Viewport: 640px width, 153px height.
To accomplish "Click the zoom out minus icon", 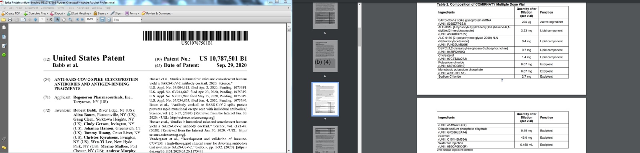I will coord(78,19).
